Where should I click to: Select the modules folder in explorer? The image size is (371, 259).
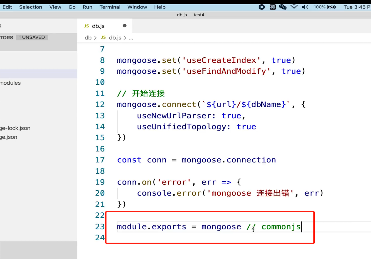coord(10,83)
